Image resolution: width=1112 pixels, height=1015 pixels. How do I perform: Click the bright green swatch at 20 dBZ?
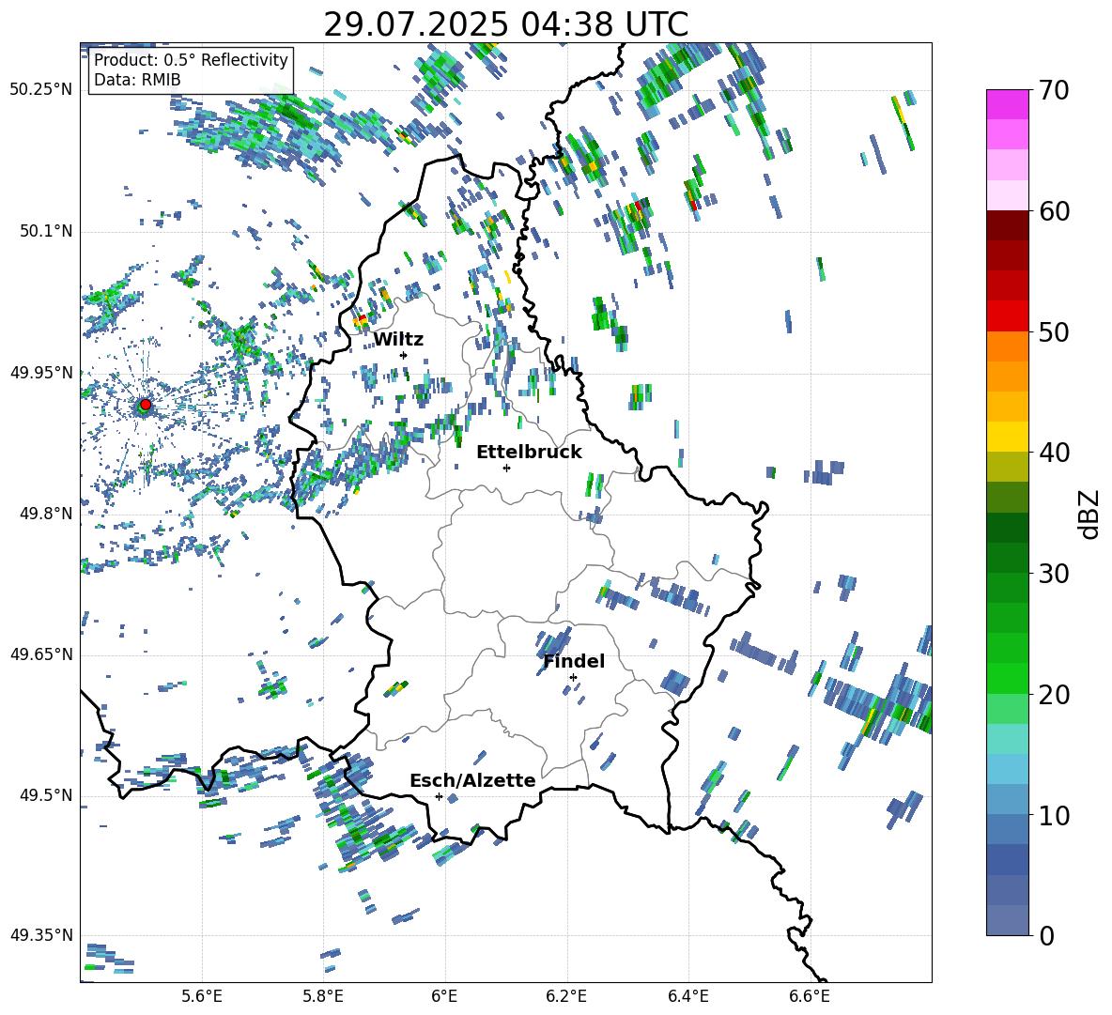[1007, 678]
